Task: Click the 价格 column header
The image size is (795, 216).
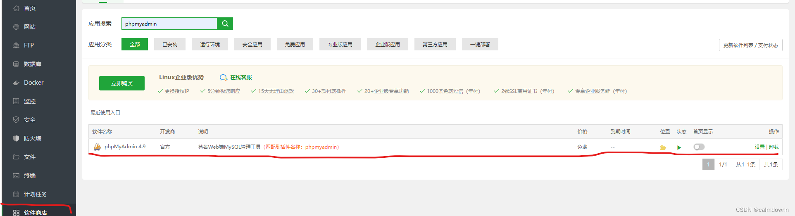Action: click(x=582, y=132)
